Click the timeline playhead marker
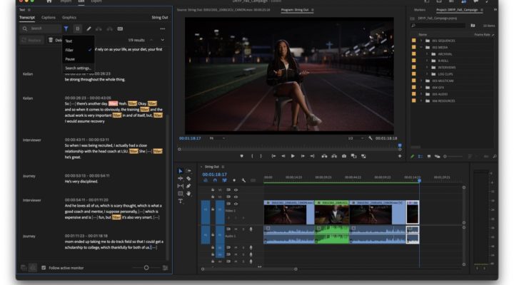Viewport: 514px width, 285px height. [419, 180]
